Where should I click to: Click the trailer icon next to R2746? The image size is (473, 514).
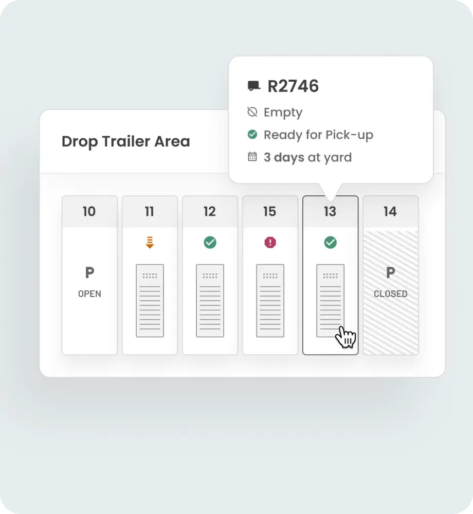pyautogui.click(x=252, y=85)
